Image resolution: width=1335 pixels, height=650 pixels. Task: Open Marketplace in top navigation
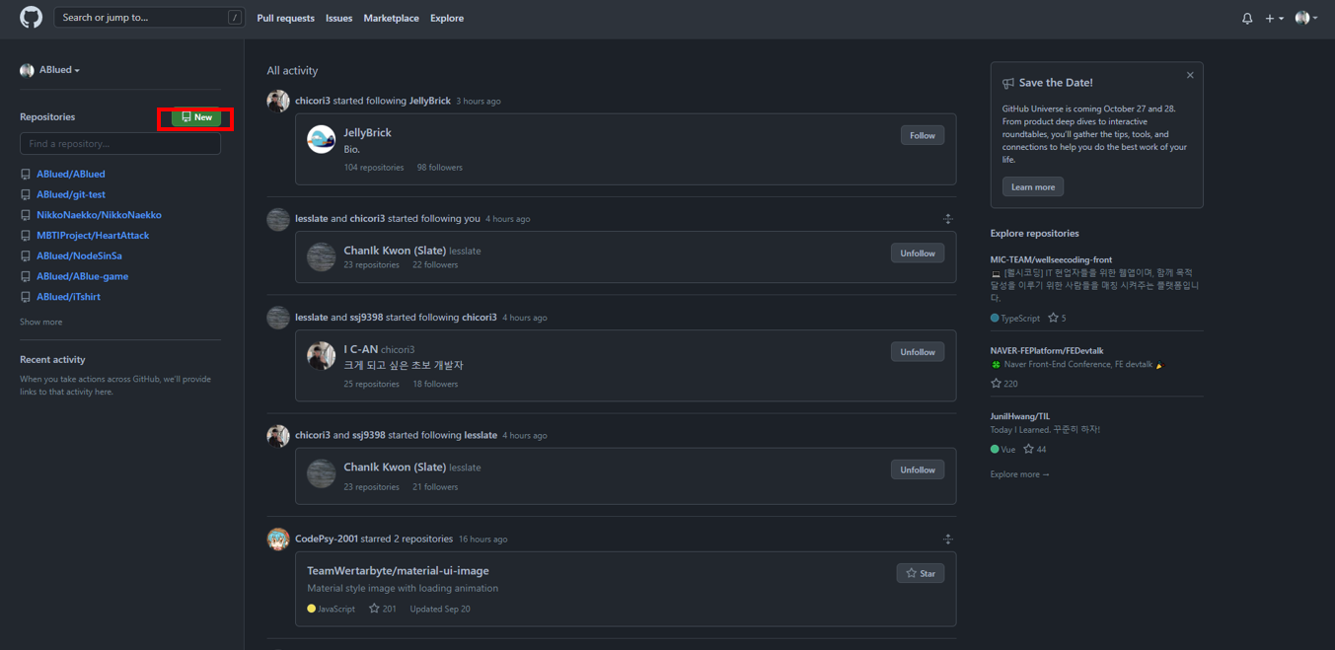tap(391, 18)
